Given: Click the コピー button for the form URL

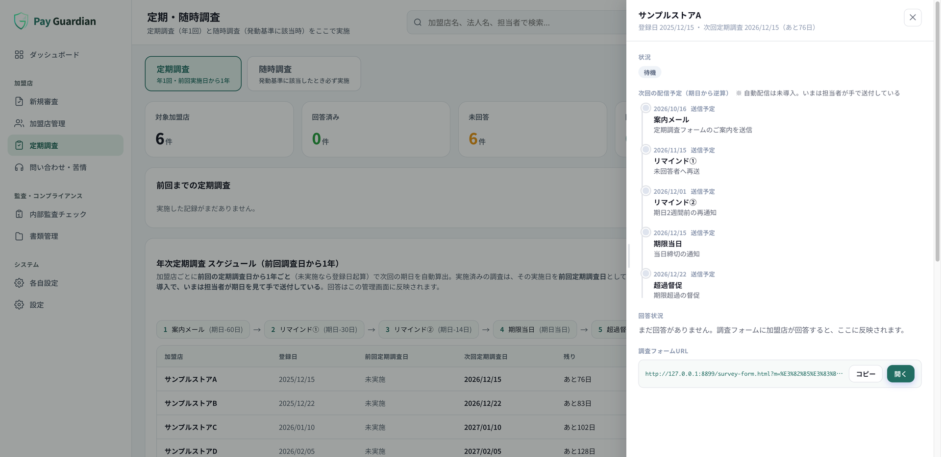Looking at the screenshot, I should [866, 374].
